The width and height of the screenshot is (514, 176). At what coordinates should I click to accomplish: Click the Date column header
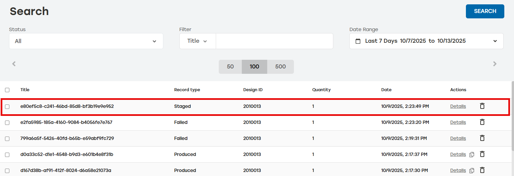(x=386, y=90)
